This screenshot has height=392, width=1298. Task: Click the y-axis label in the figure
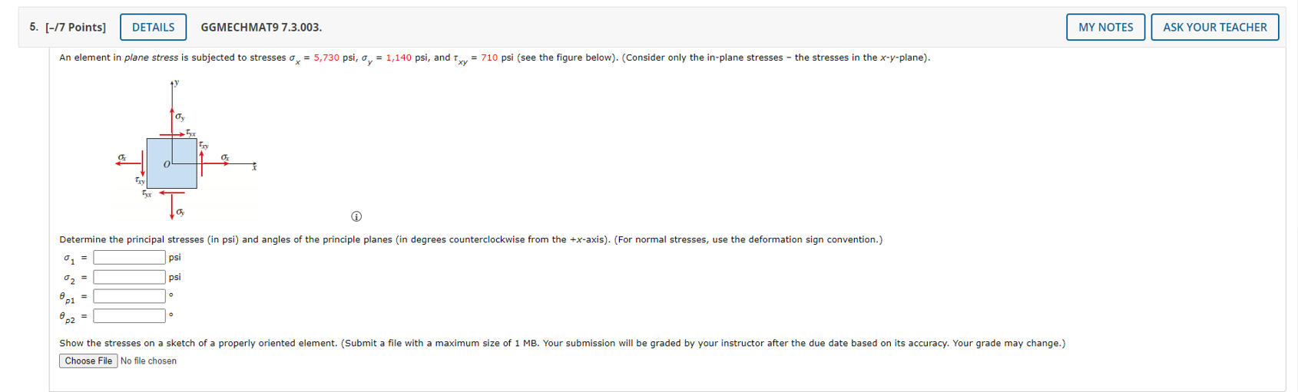pyautogui.click(x=177, y=81)
